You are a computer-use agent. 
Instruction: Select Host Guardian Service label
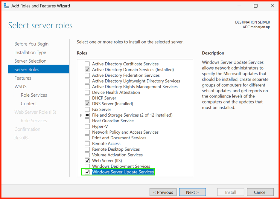[x=113, y=121]
